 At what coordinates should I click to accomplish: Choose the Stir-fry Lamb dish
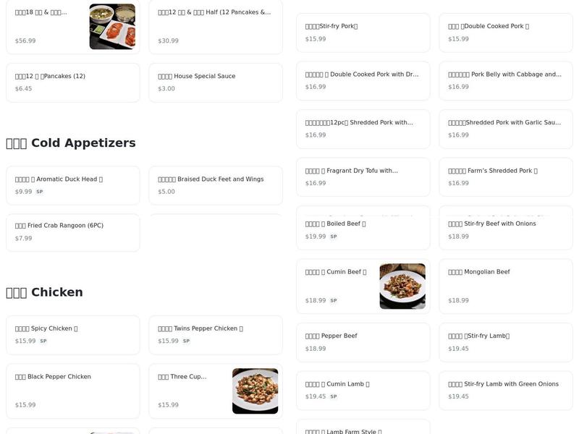tap(504, 342)
